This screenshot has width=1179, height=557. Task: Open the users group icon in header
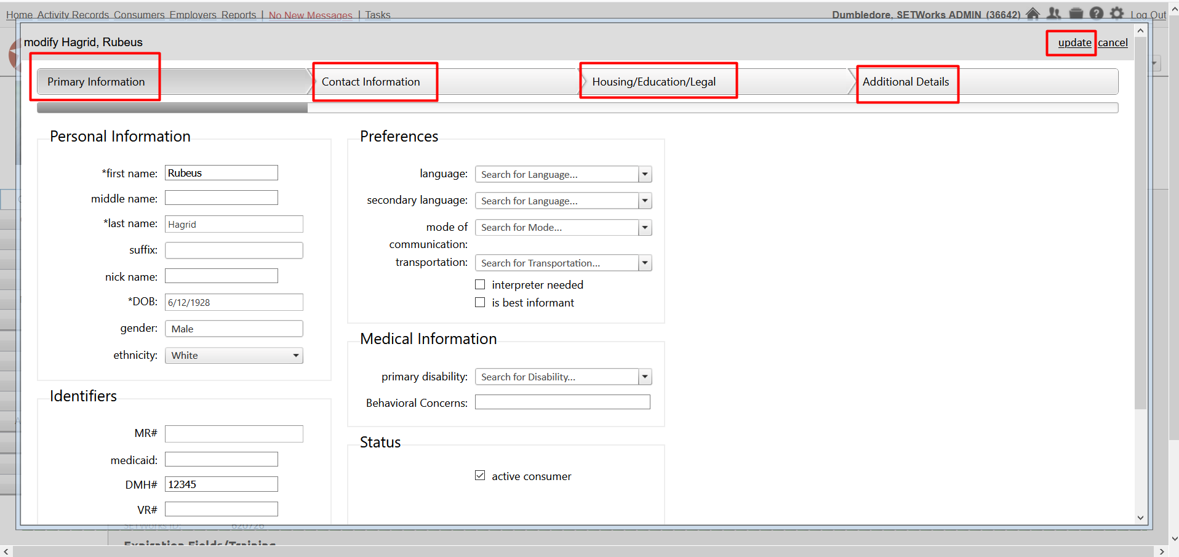pyautogui.click(x=1054, y=14)
